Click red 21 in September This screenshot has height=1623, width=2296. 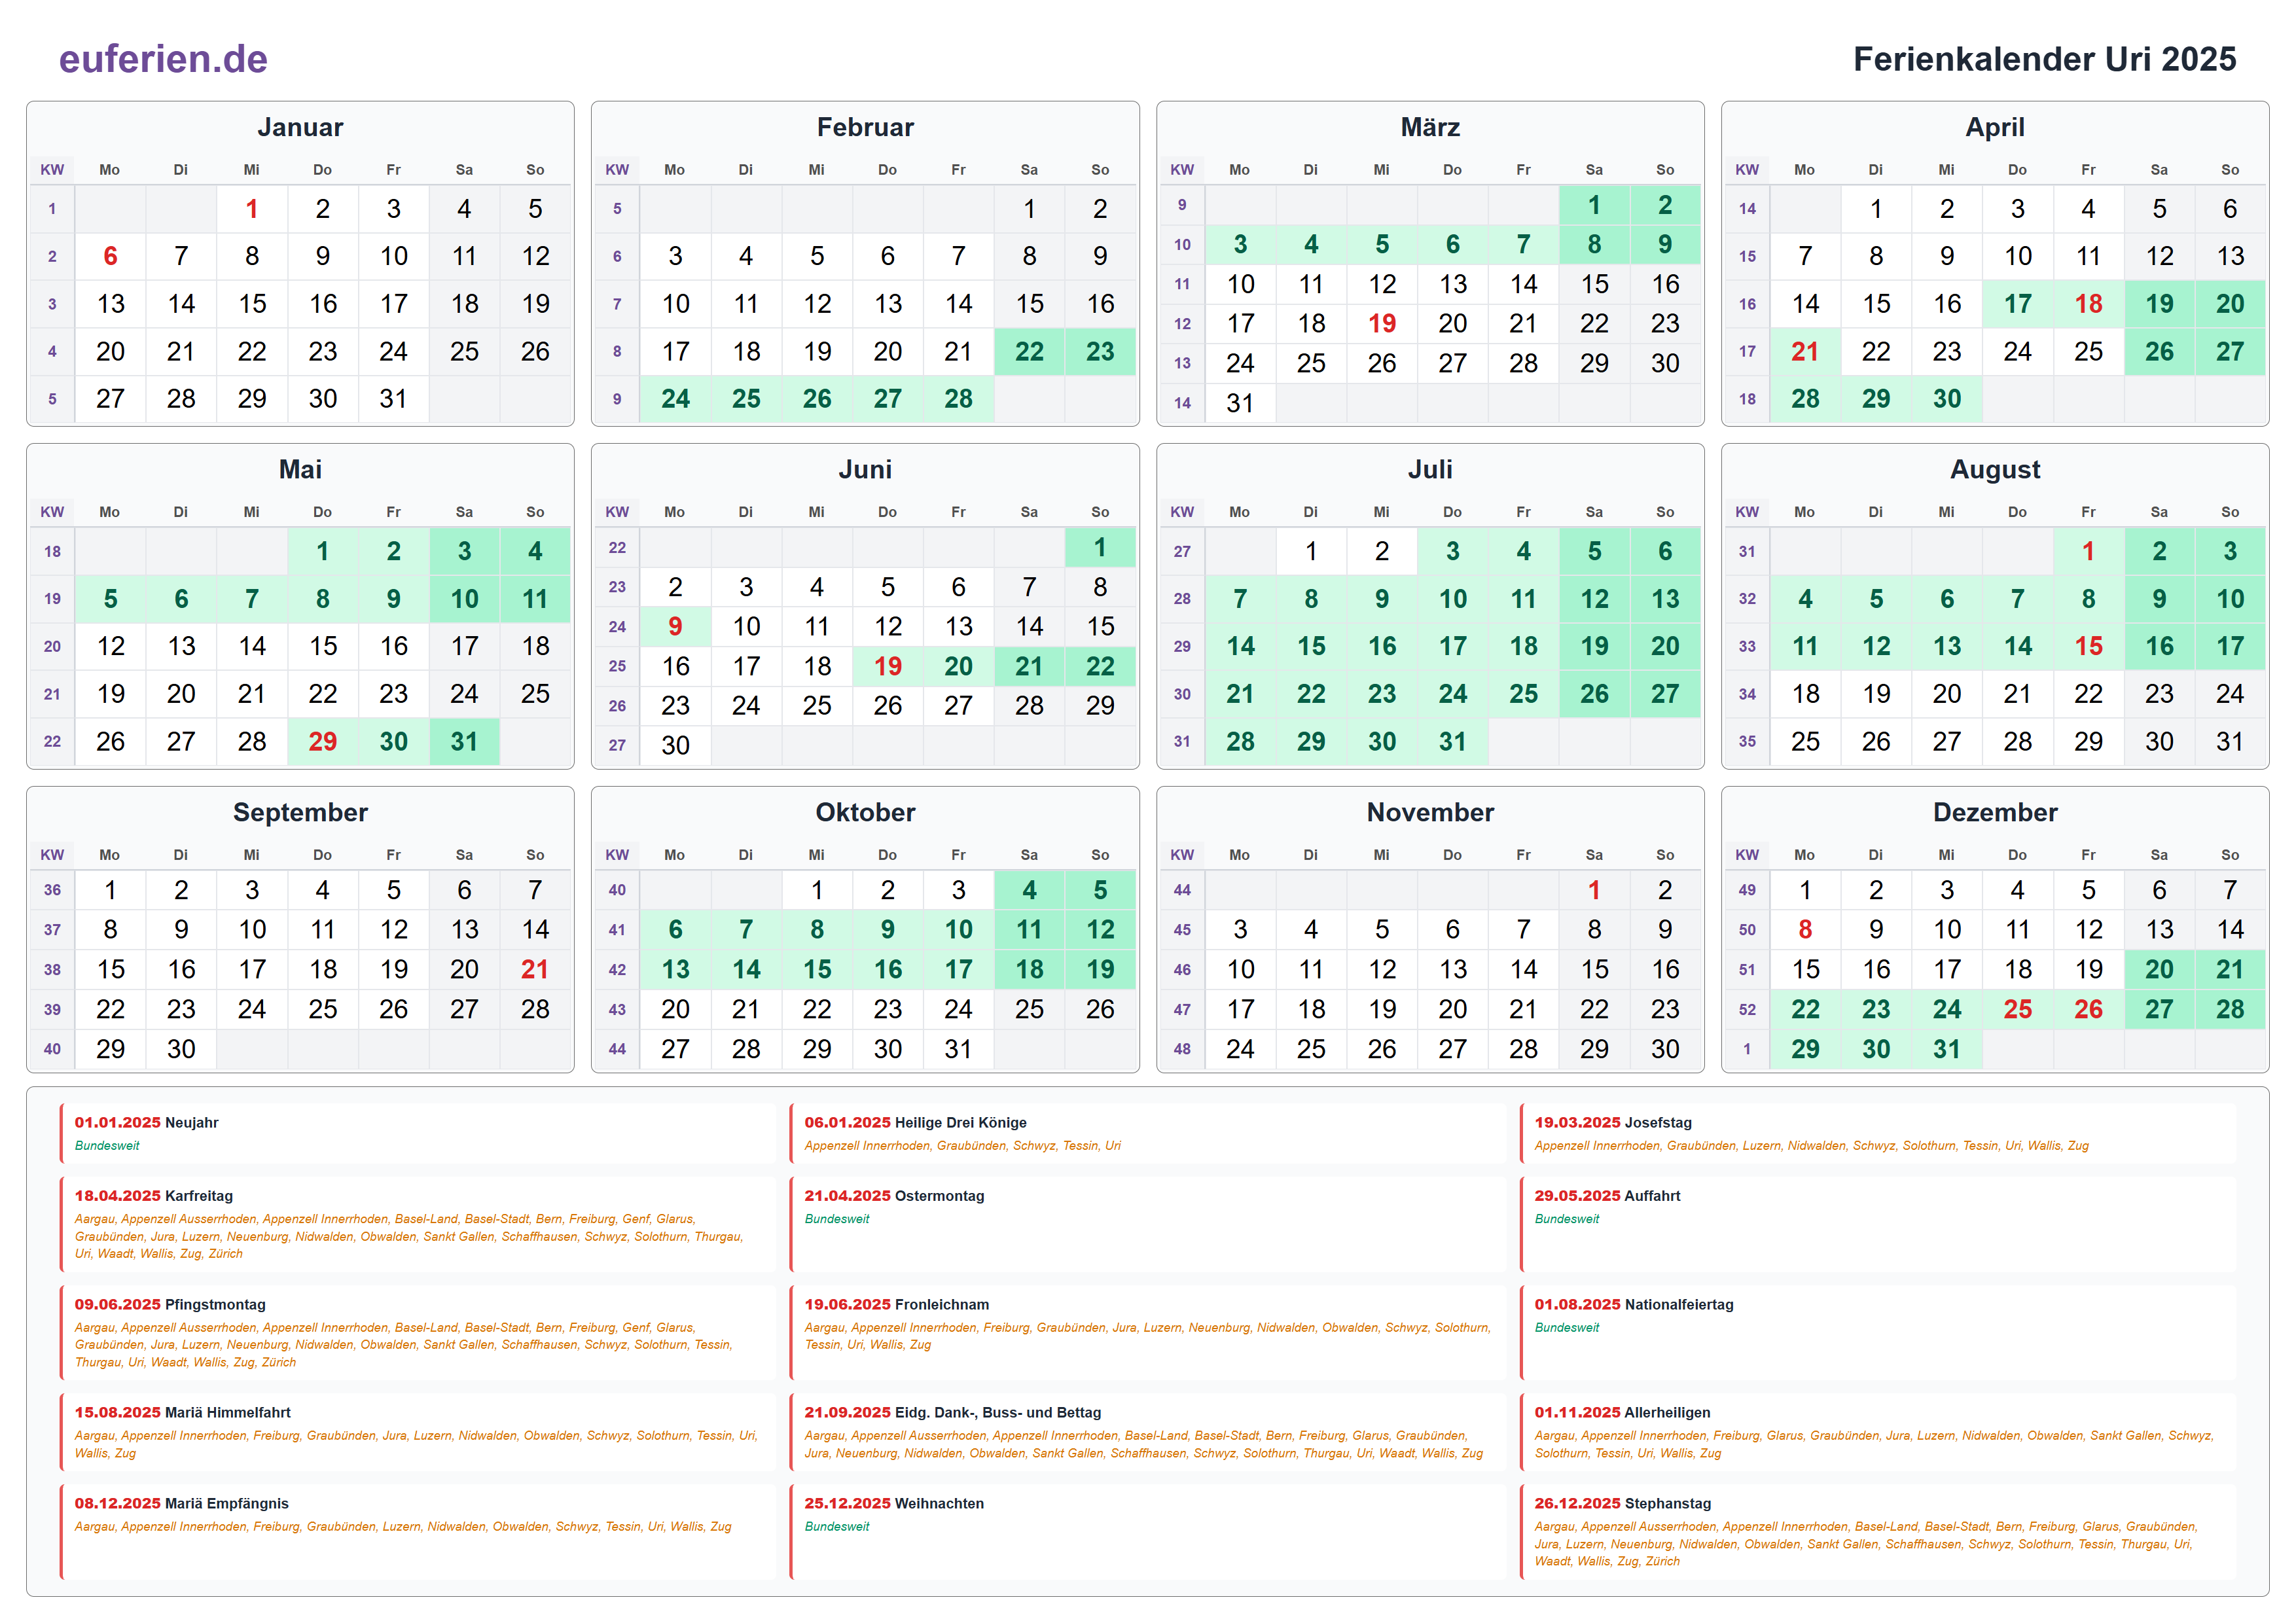coord(535,969)
